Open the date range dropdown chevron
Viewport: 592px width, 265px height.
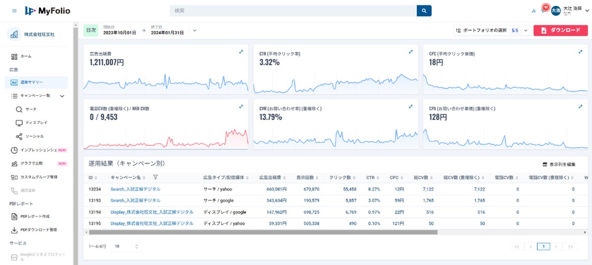click(x=195, y=31)
